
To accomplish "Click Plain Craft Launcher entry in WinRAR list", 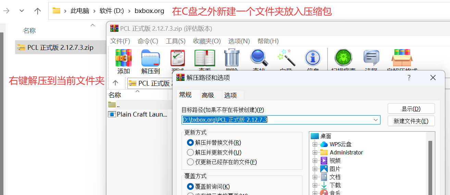I will [x=138, y=114].
